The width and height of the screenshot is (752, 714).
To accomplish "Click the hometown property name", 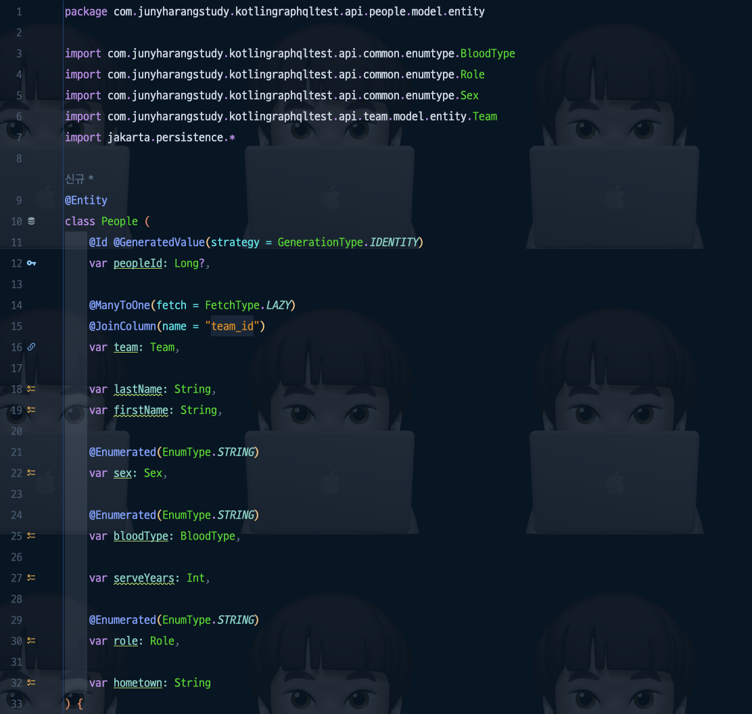I will point(138,683).
